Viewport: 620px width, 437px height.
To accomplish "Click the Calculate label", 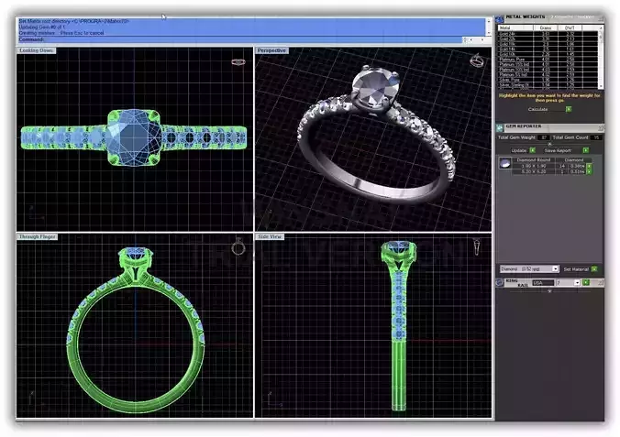I will point(537,109).
